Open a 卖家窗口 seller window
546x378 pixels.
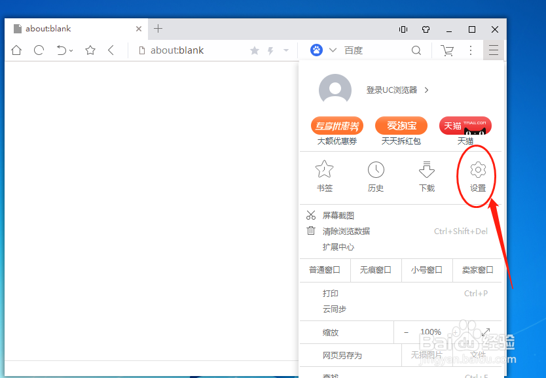click(x=477, y=270)
